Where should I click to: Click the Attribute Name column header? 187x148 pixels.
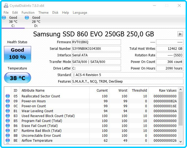click(x=54, y=91)
